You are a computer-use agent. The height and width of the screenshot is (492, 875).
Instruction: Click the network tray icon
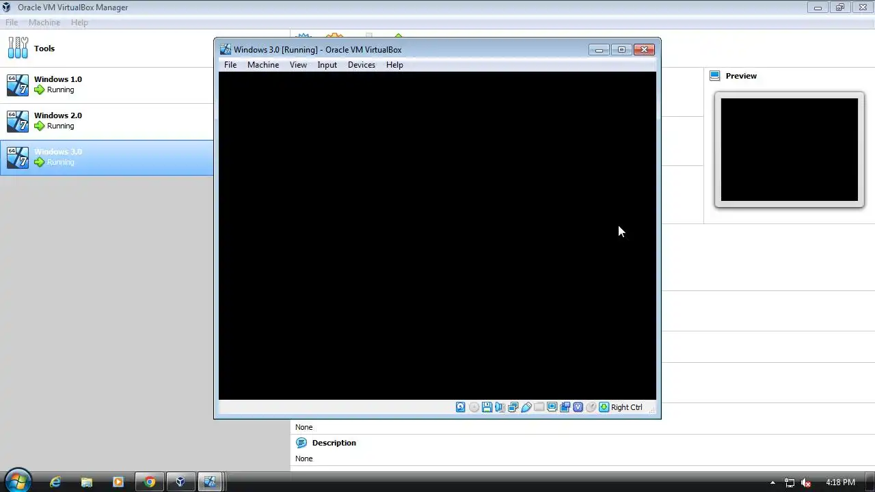(x=790, y=482)
